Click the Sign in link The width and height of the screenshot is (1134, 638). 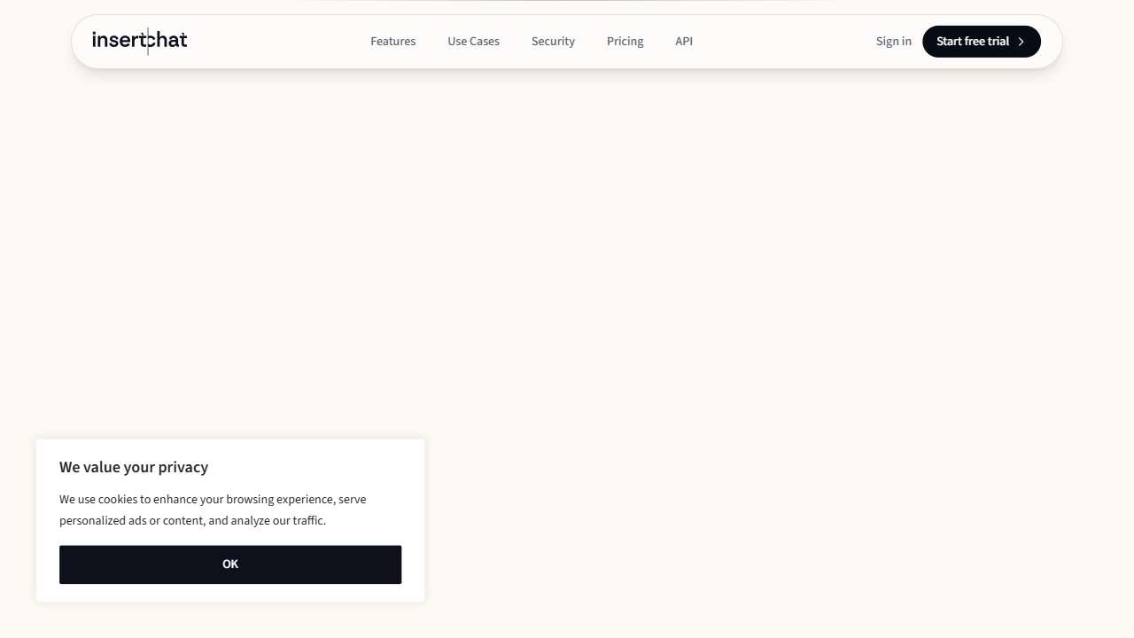pos(893,42)
